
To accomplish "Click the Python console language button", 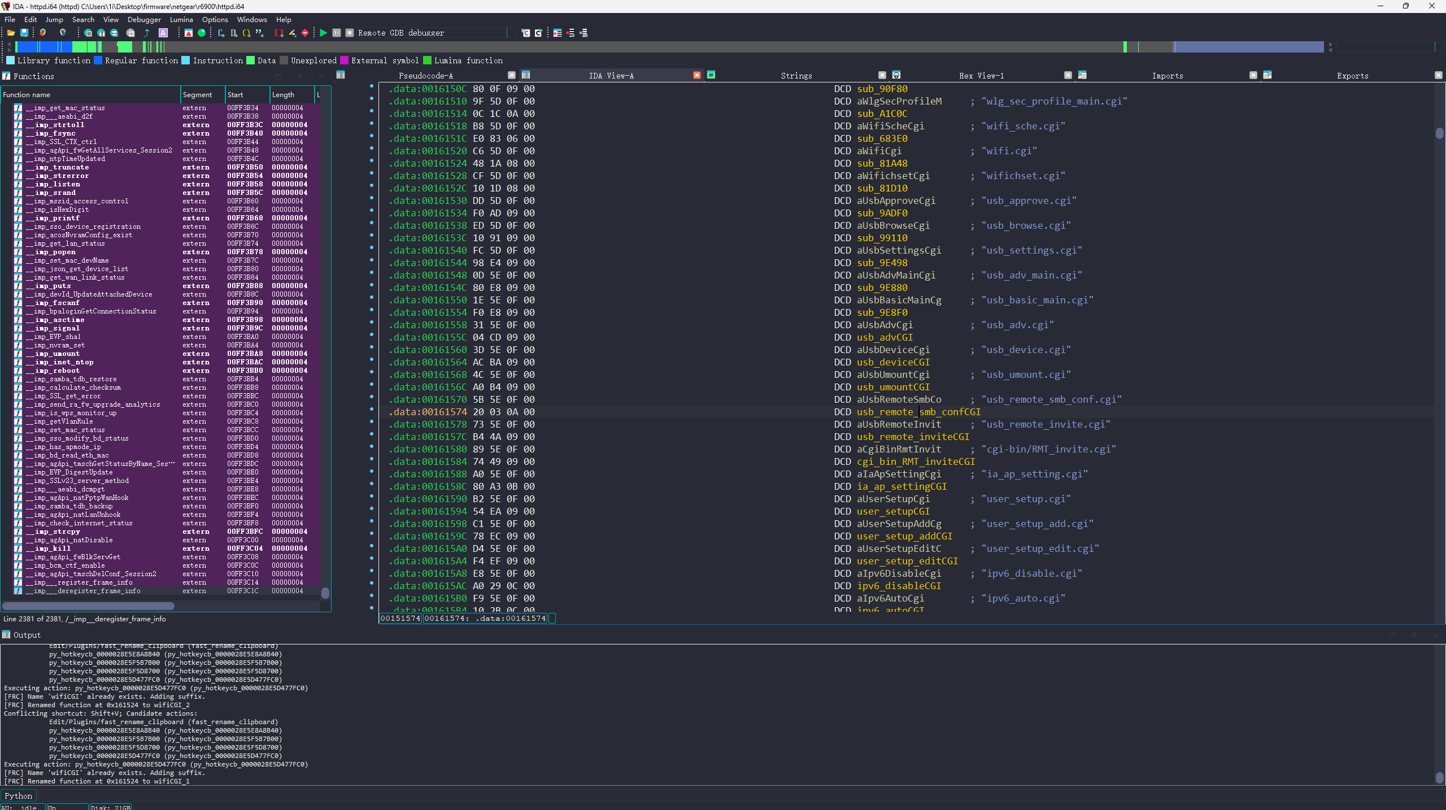I will click(19, 796).
